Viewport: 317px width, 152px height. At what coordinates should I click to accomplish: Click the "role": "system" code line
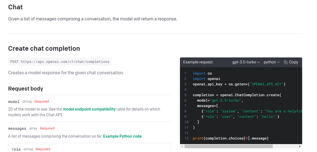coord(252,111)
